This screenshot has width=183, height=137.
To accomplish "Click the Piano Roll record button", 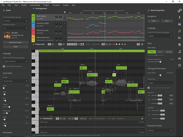I will pyautogui.click(x=119, y=44).
